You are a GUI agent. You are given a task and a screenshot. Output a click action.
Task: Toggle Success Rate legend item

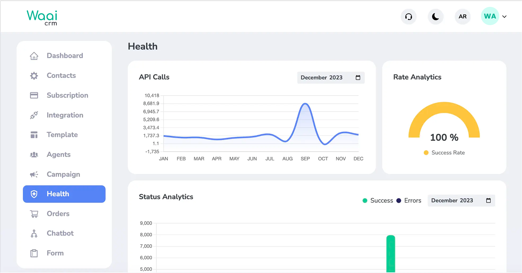point(444,153)
